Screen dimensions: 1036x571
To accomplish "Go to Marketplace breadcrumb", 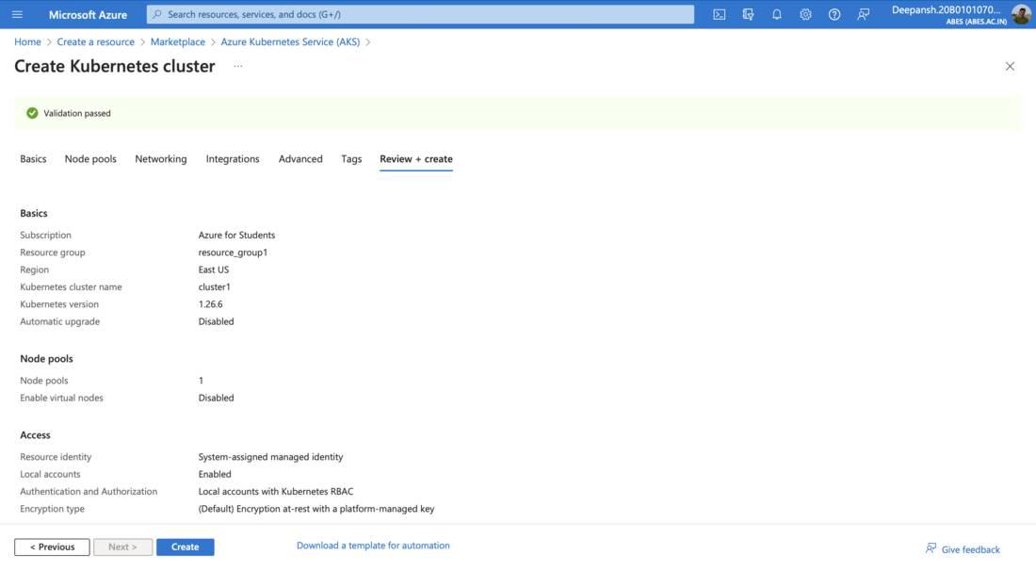I will (178, 41).
